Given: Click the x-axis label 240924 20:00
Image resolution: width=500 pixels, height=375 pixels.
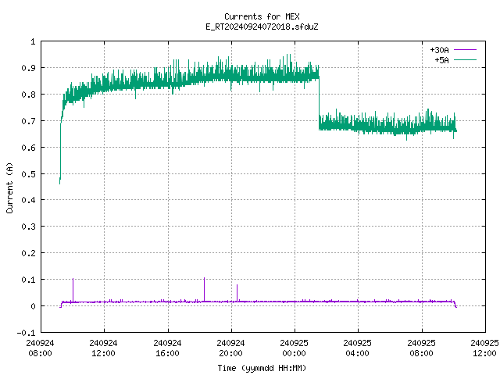Looking at the screenshot, I should click(x=230, y=348).
